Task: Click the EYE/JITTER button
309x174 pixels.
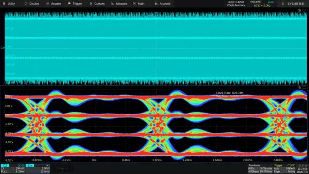Action: coord(296,4)
